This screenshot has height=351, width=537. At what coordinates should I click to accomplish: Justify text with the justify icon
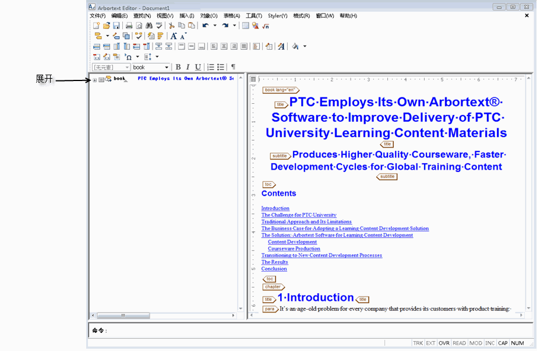pos(244,46)
